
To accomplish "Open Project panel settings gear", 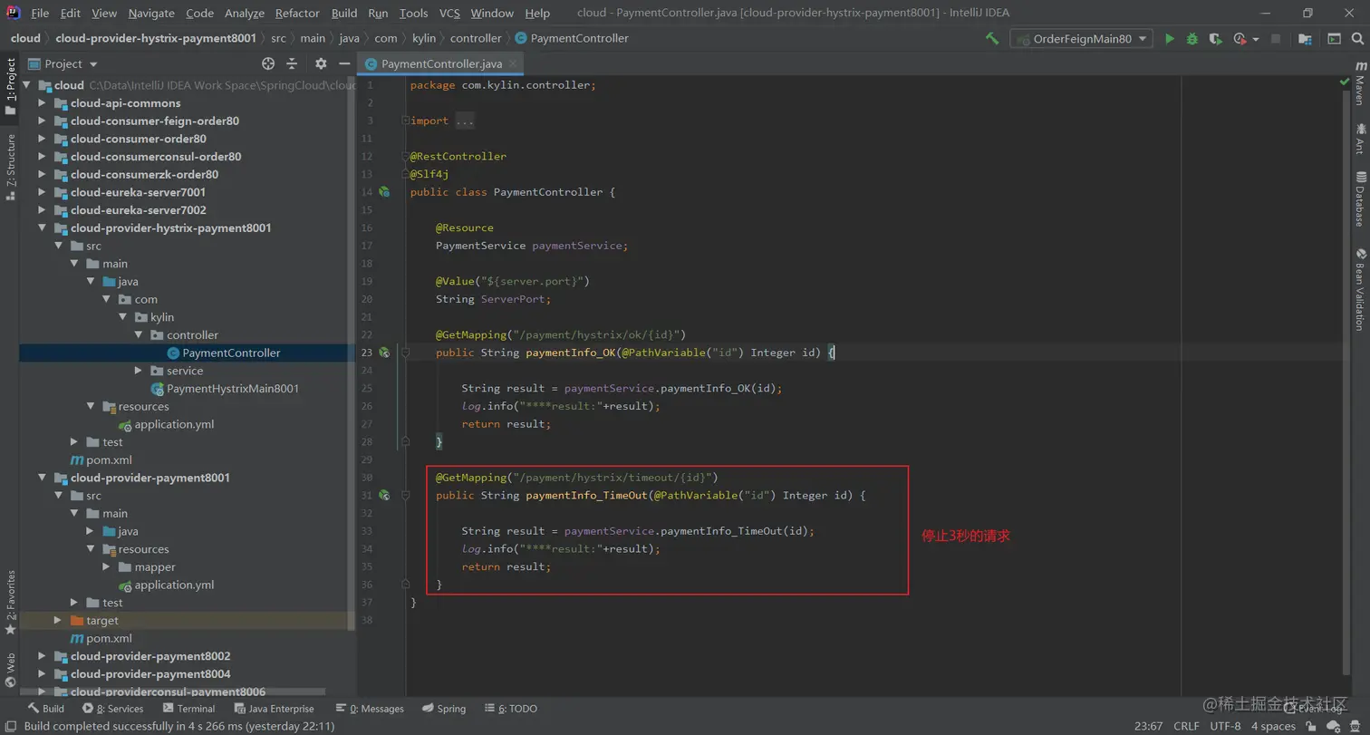I will point(321,63).
